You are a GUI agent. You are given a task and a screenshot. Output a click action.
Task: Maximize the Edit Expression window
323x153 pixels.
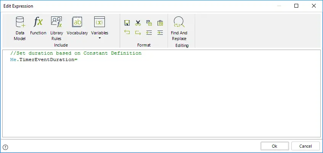(x=296, y=6)
